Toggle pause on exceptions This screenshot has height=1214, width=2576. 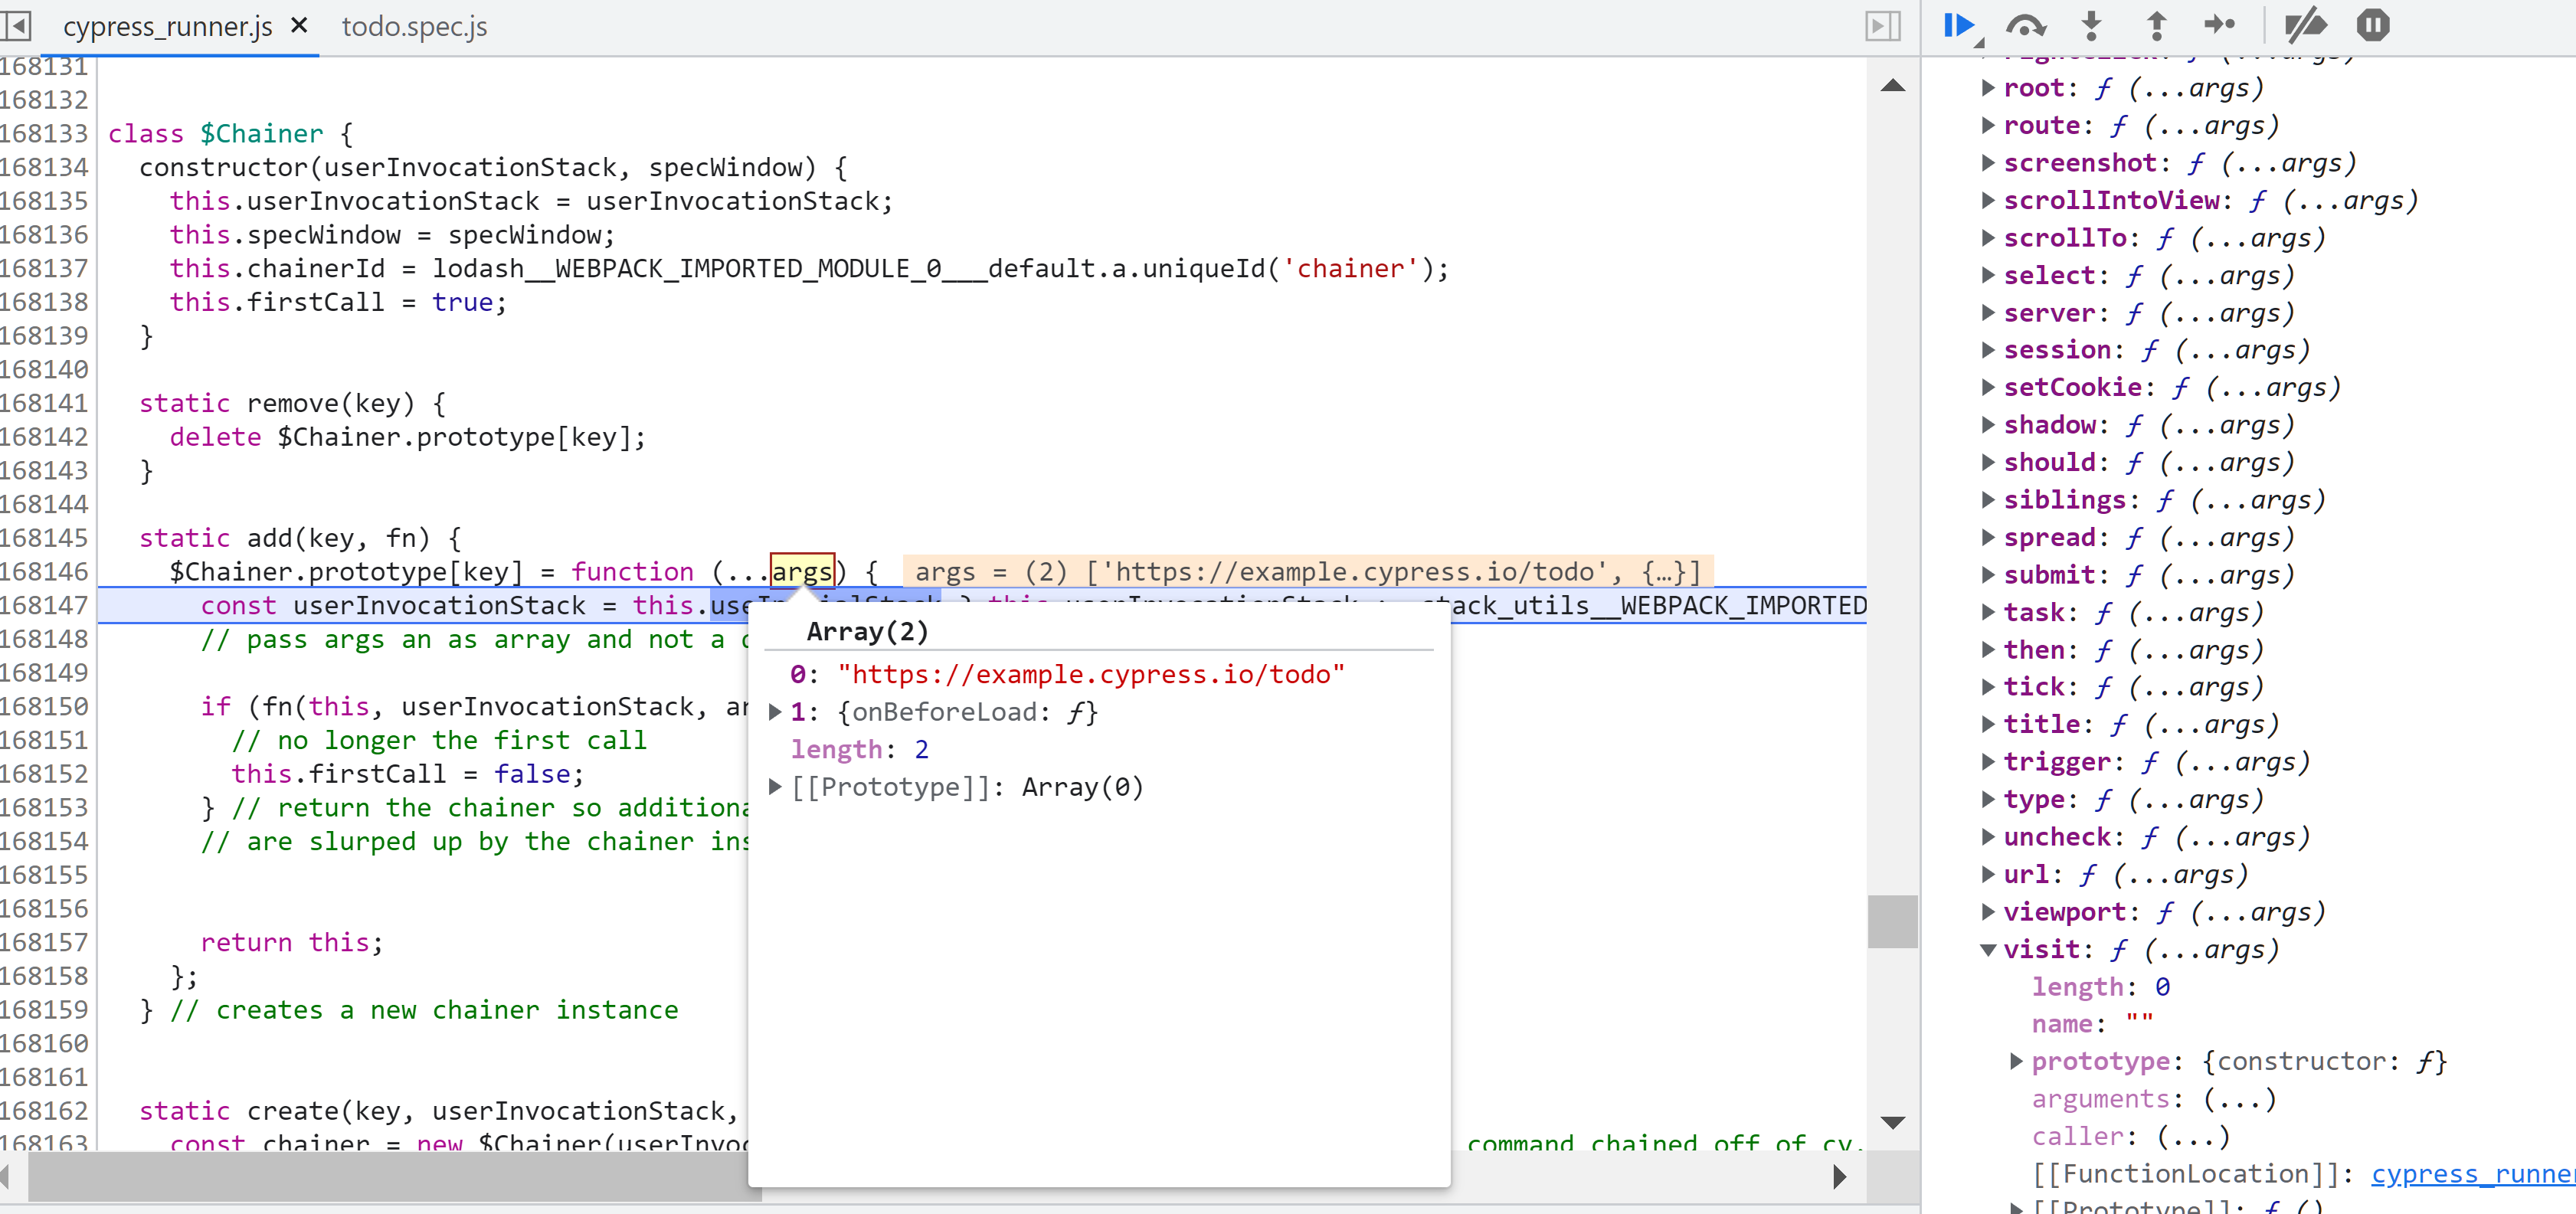coord(2372,25)
